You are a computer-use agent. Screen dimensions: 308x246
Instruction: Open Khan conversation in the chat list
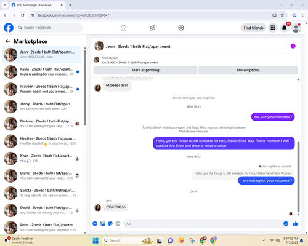coord(41,158)
